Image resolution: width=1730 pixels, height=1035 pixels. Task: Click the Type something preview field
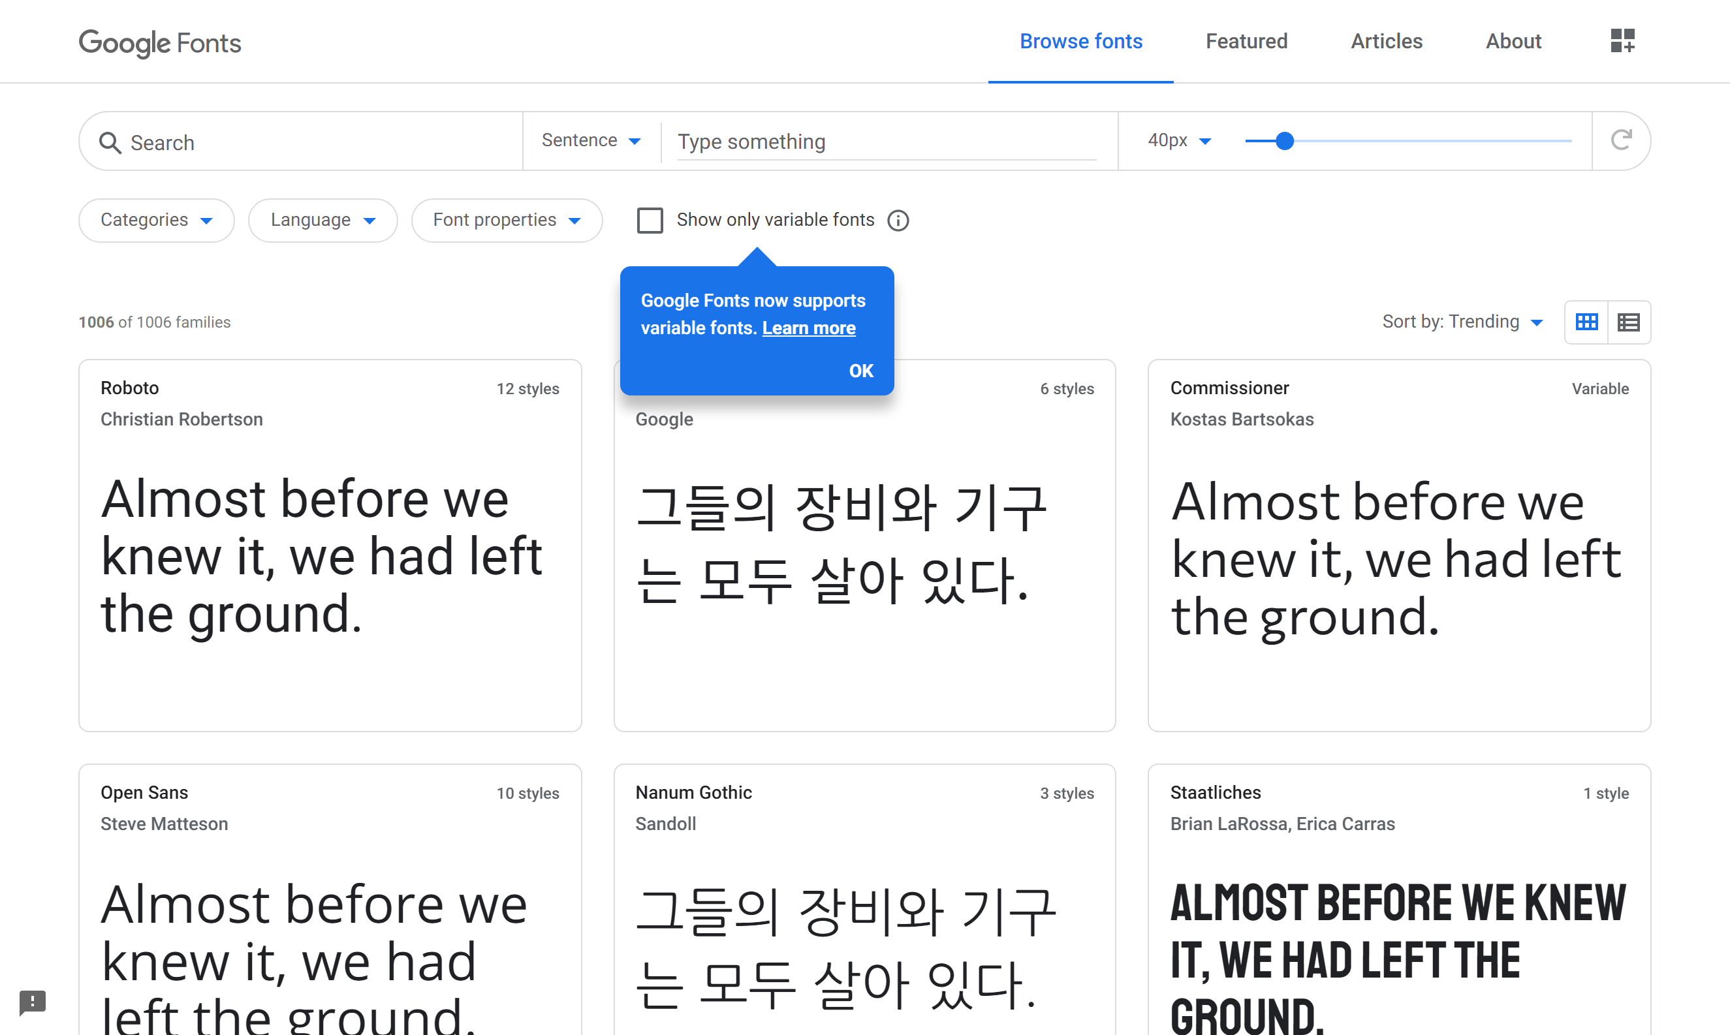tap(887, 142)
